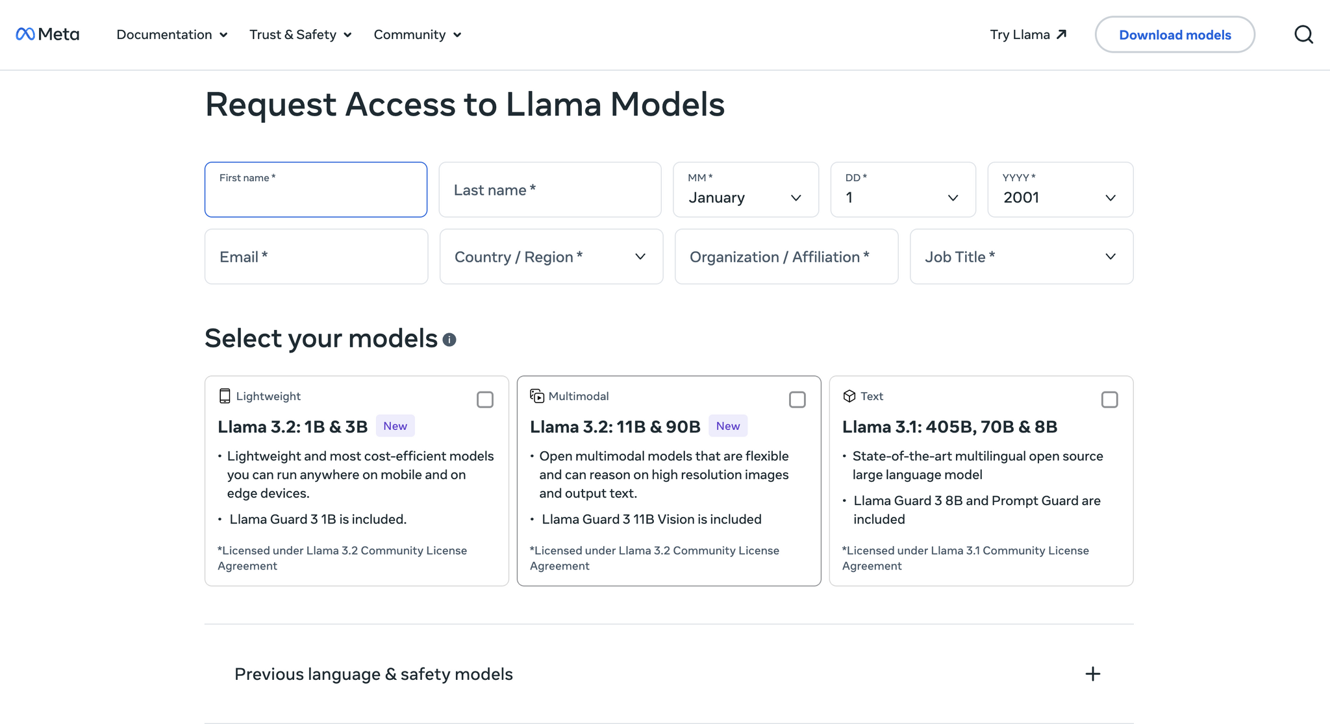Image resolution: width=1330 pixels, height=724 pixels.
Task: Click the Llama 3.1 Community License Agreement note
Action: point(966,558)
